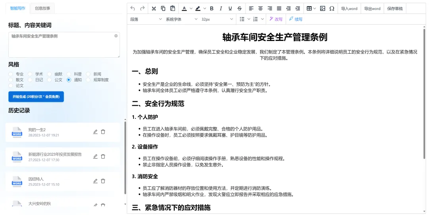This screenshot has width=429, height=215.
Task: Click the keyword textarea containing 轴承车间安全生产管理条例
Action: coord(64,45)
